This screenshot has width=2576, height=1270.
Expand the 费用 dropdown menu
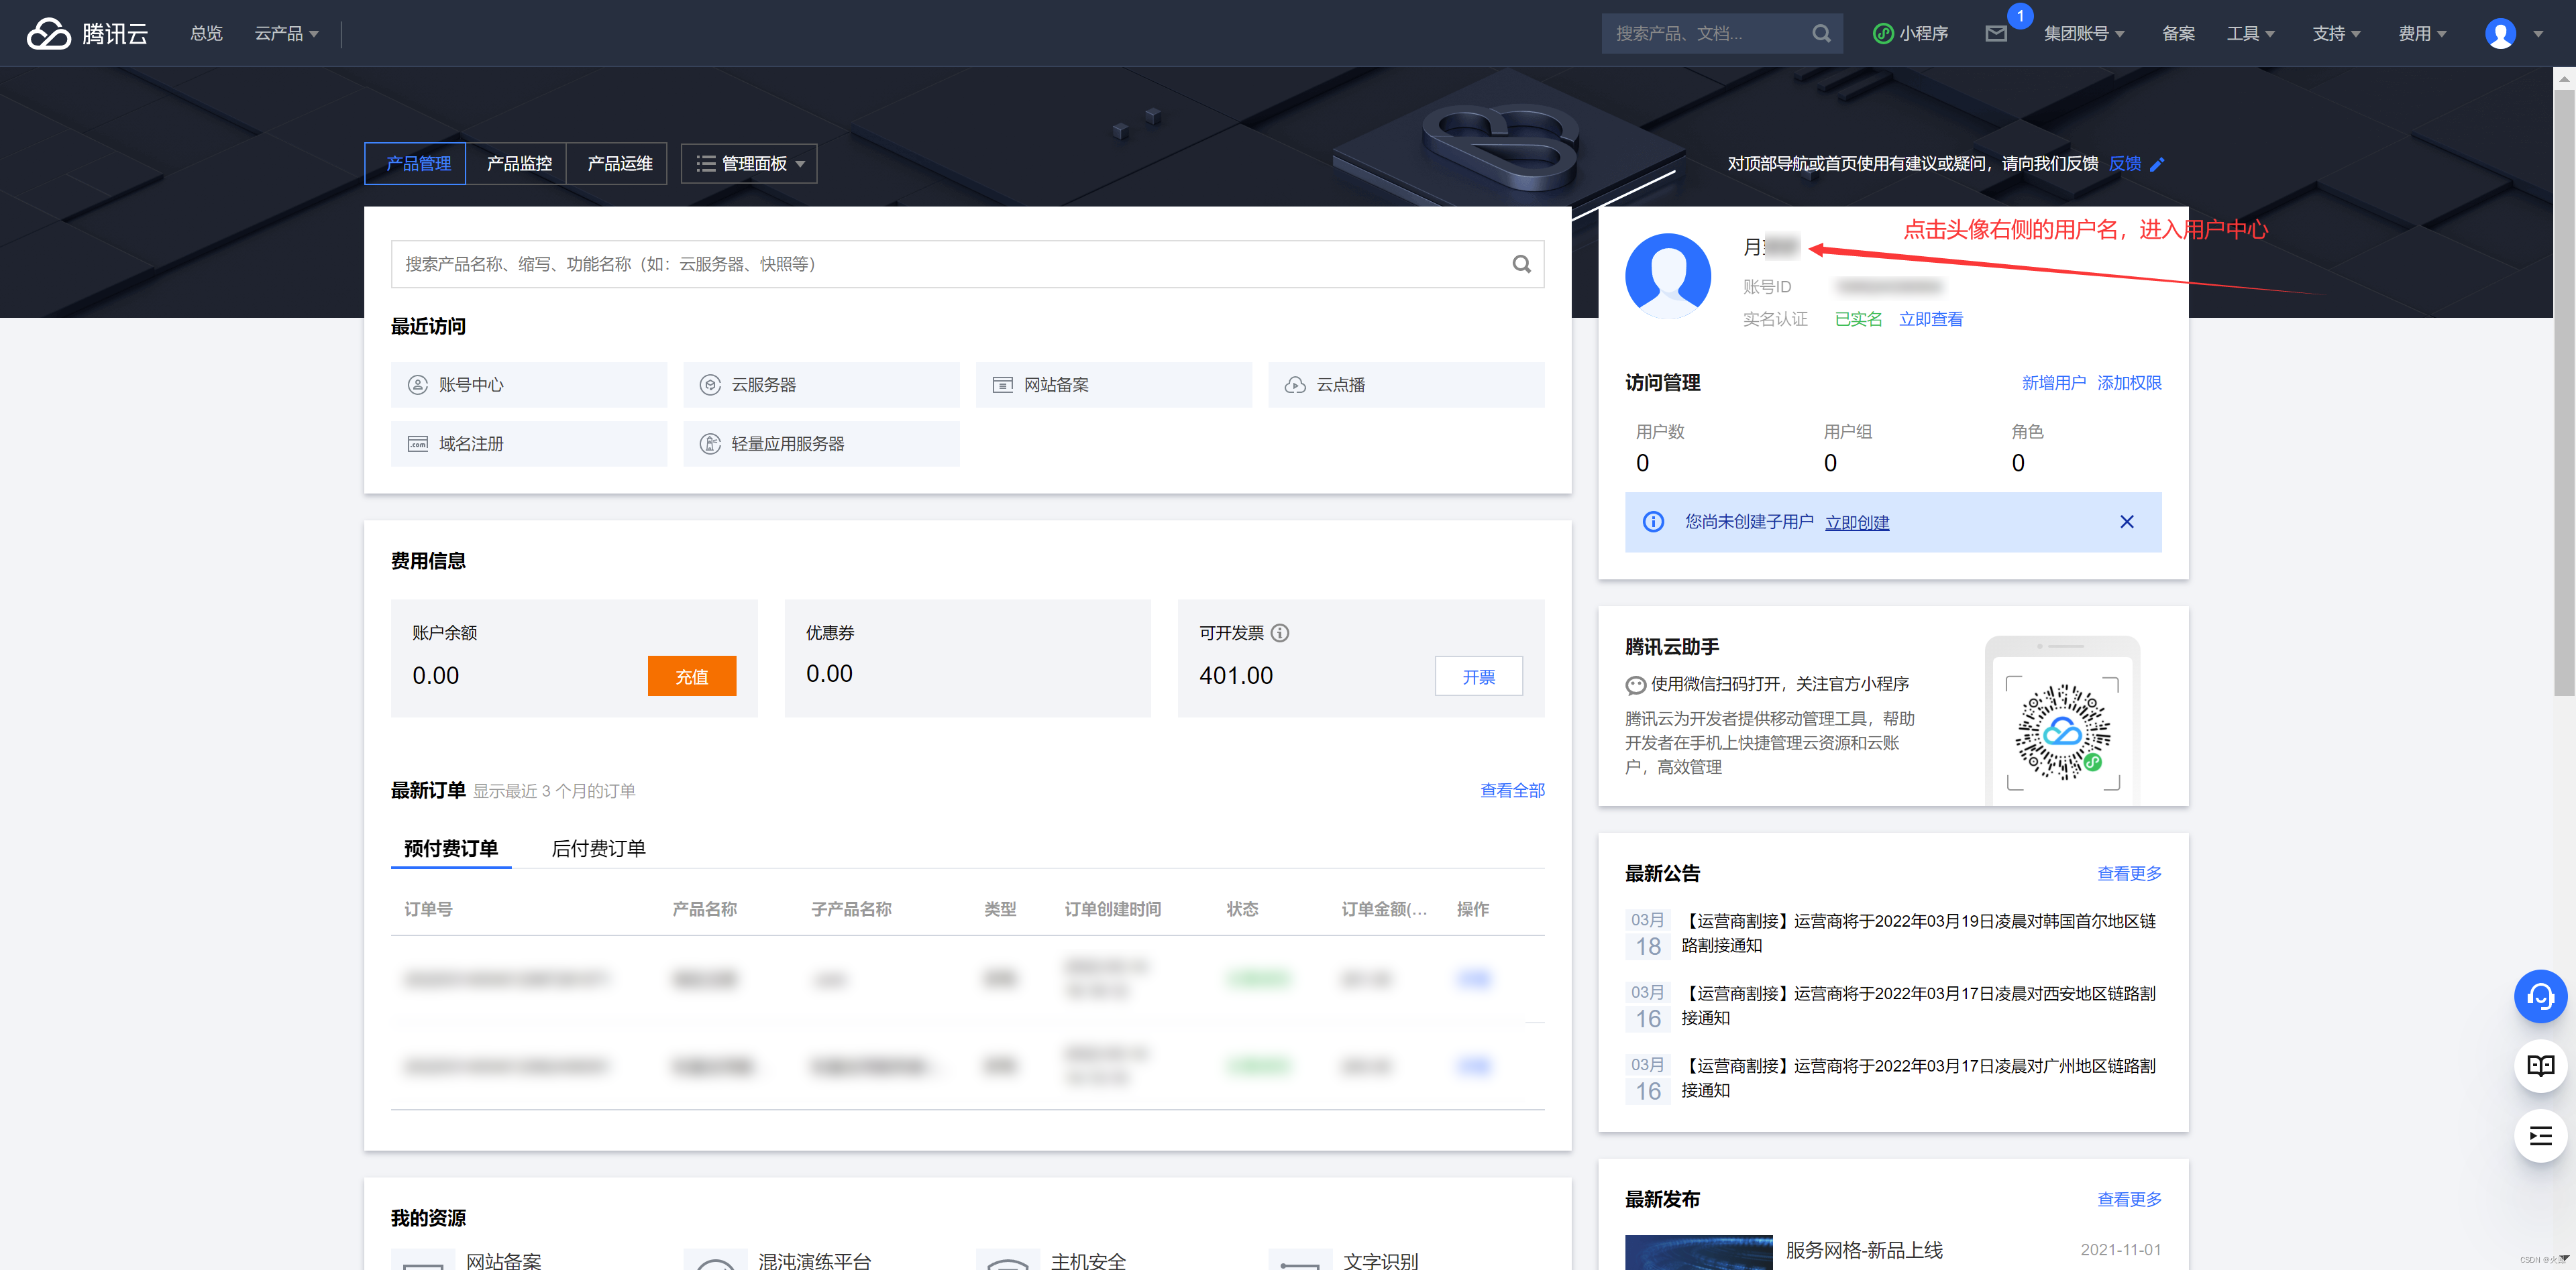2422,33
